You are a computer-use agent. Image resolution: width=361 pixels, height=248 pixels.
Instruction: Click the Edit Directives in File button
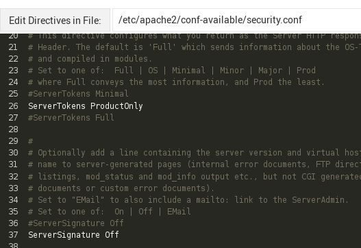pyautogui.click(x=55, y=20)
